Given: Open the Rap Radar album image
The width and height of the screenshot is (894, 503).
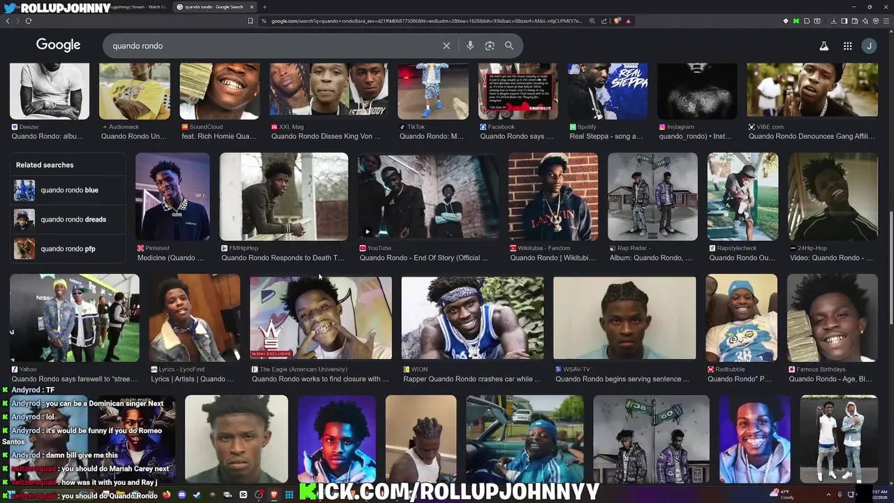Looking at the screenshot, I should (652, 197).
